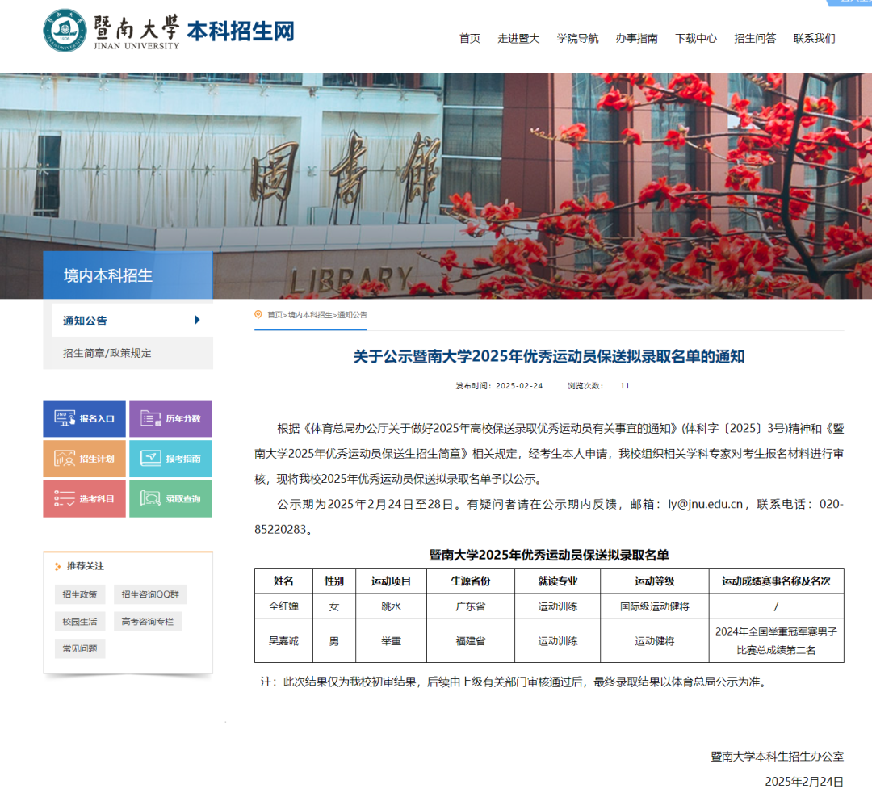Click the publish date 2025-02-24
The width and height of the screenshot is (872, 793).
(519, 386)
